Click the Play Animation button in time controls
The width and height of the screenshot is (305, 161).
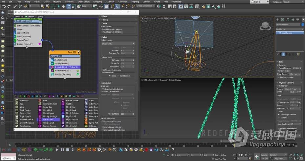click(242, 155)
